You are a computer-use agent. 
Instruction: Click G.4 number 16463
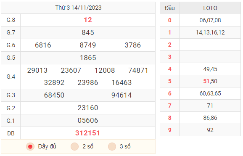pos(121,82)
